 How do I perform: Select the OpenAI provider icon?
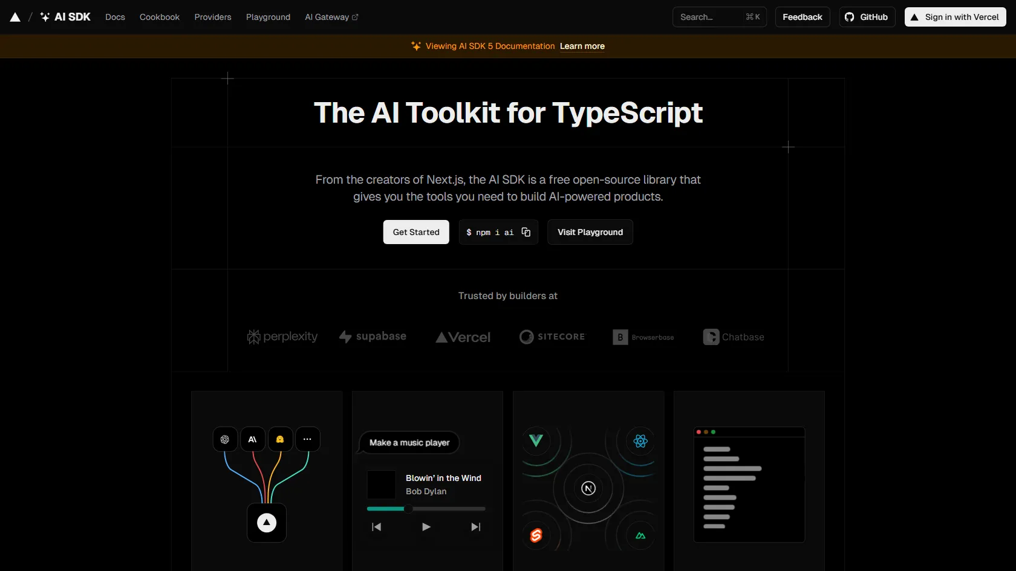pos(225,439)
